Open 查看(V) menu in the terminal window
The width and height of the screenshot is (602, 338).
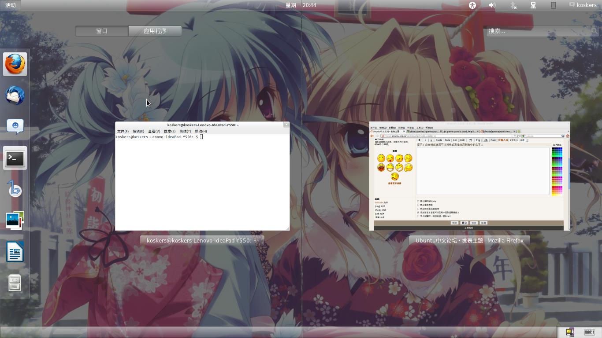point(154,131)
